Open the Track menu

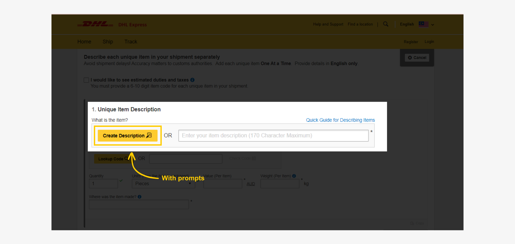tap(131, 41)
